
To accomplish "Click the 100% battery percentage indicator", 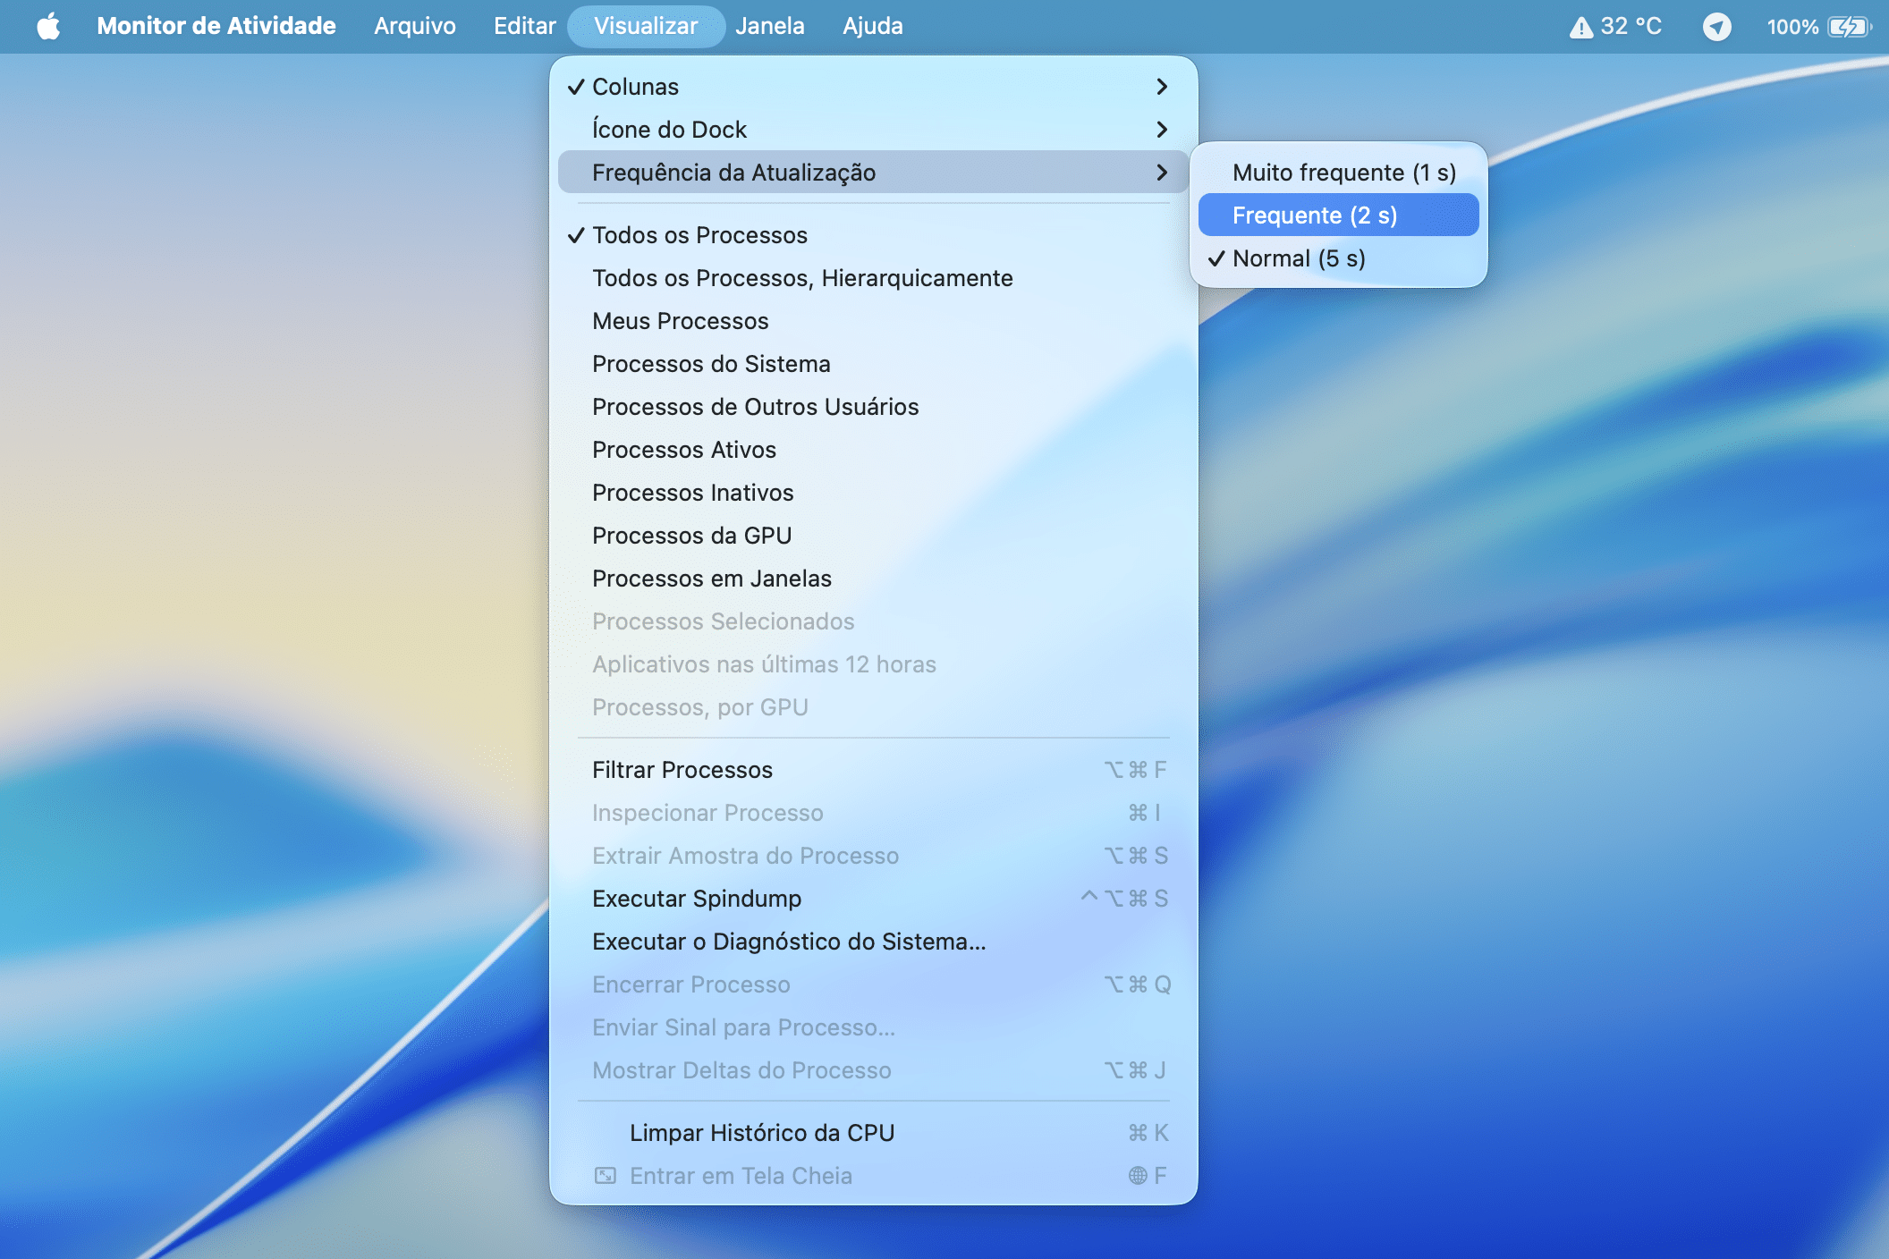I will [1792, 27].
